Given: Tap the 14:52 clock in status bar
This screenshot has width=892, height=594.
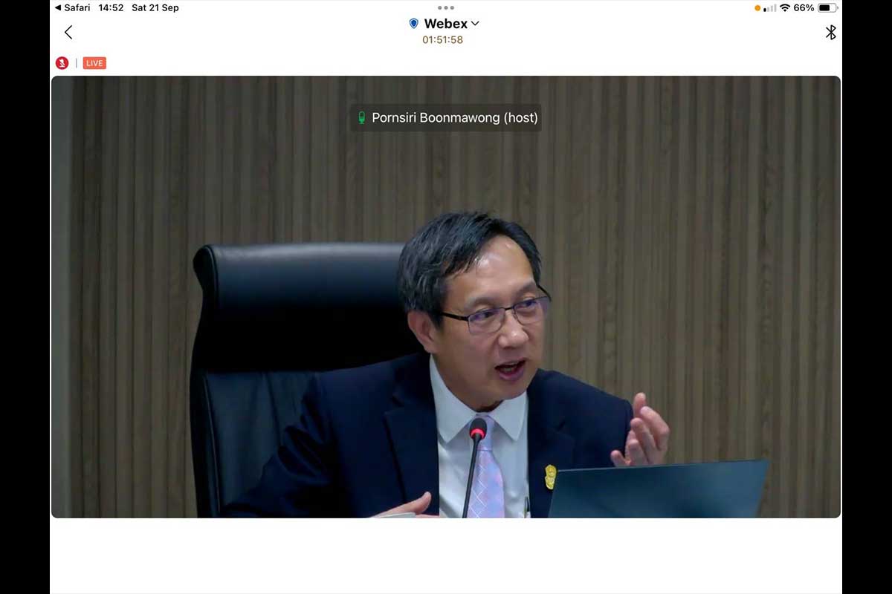Looking at the screenshot, I should point(111,8).
